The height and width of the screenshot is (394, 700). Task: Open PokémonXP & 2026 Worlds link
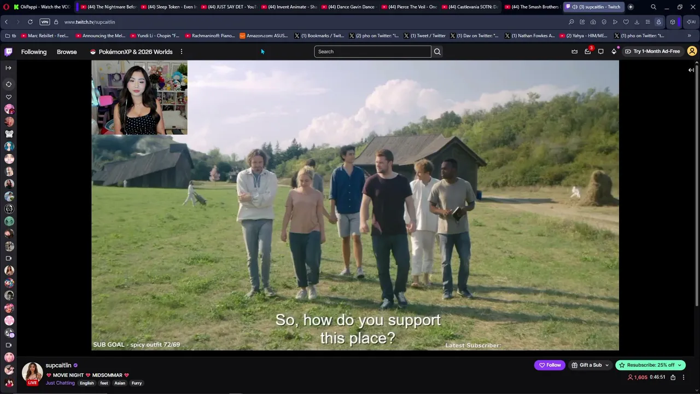pos(131,52)
